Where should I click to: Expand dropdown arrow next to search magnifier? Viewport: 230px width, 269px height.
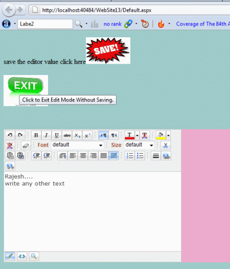86,23
